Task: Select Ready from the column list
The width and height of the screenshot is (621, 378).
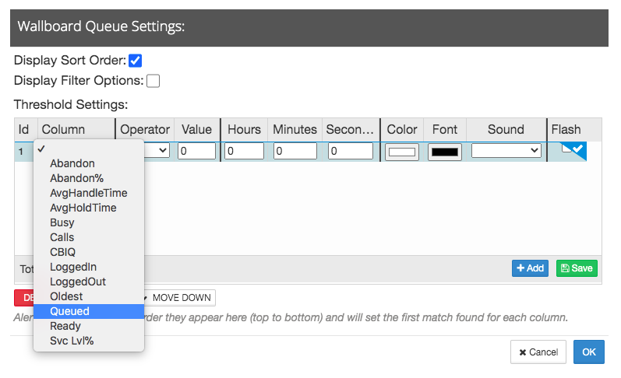Action: tap(89, 326)
